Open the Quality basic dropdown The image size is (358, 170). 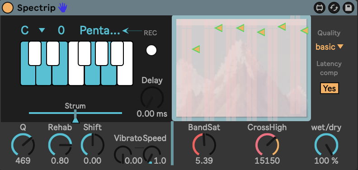pyautogui.click(x=329, y=47)
